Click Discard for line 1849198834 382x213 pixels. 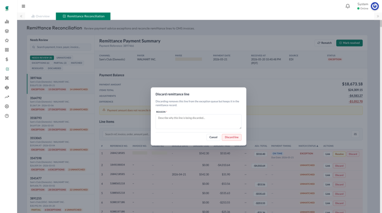click(339, 166)
